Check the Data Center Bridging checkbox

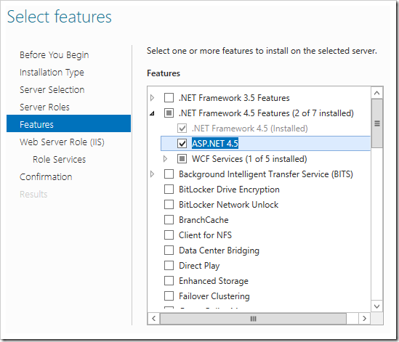pos(169,251)
